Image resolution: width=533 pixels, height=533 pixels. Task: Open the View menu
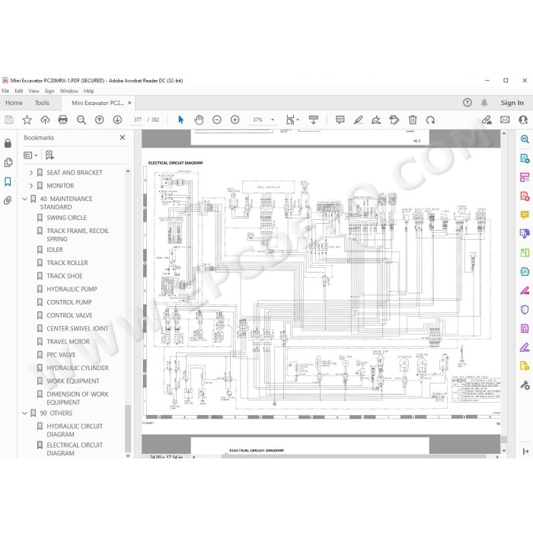(x=34, y=91)
